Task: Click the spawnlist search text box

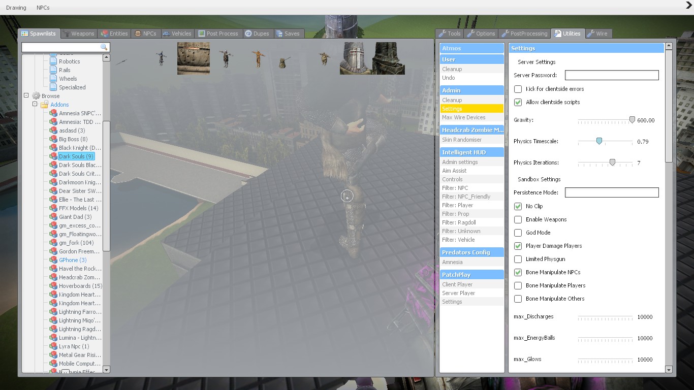Action: (x=65, y=47)
